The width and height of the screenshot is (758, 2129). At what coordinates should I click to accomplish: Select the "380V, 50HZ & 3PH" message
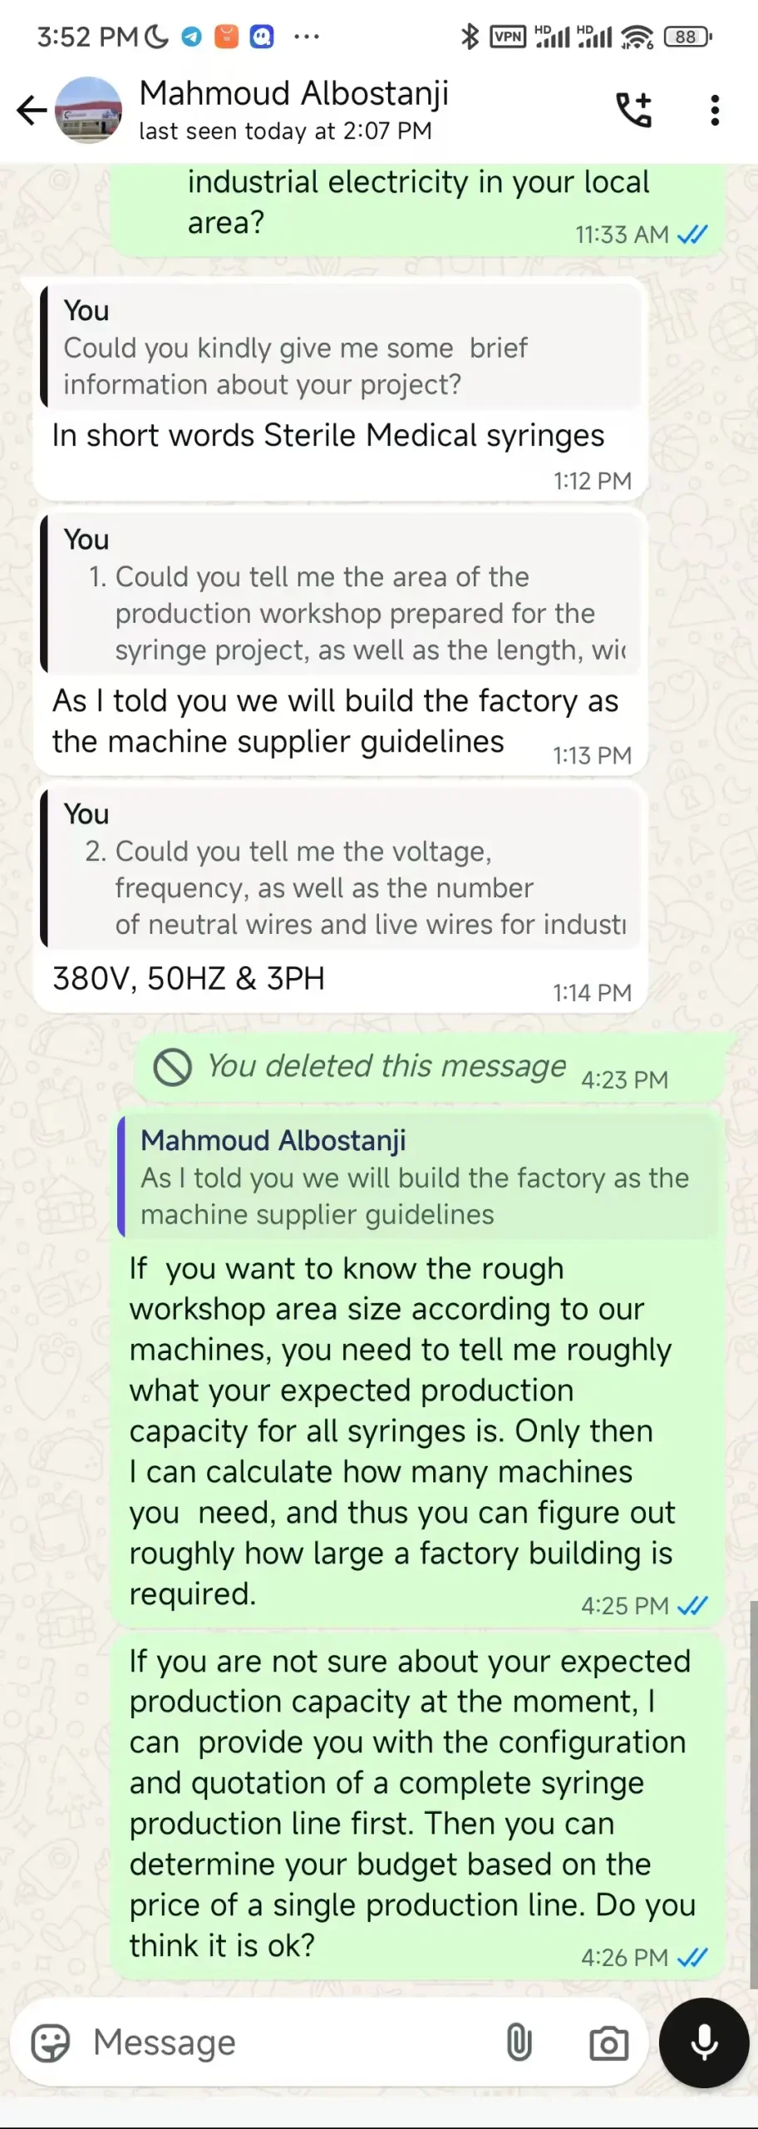[x=189, y=979]
